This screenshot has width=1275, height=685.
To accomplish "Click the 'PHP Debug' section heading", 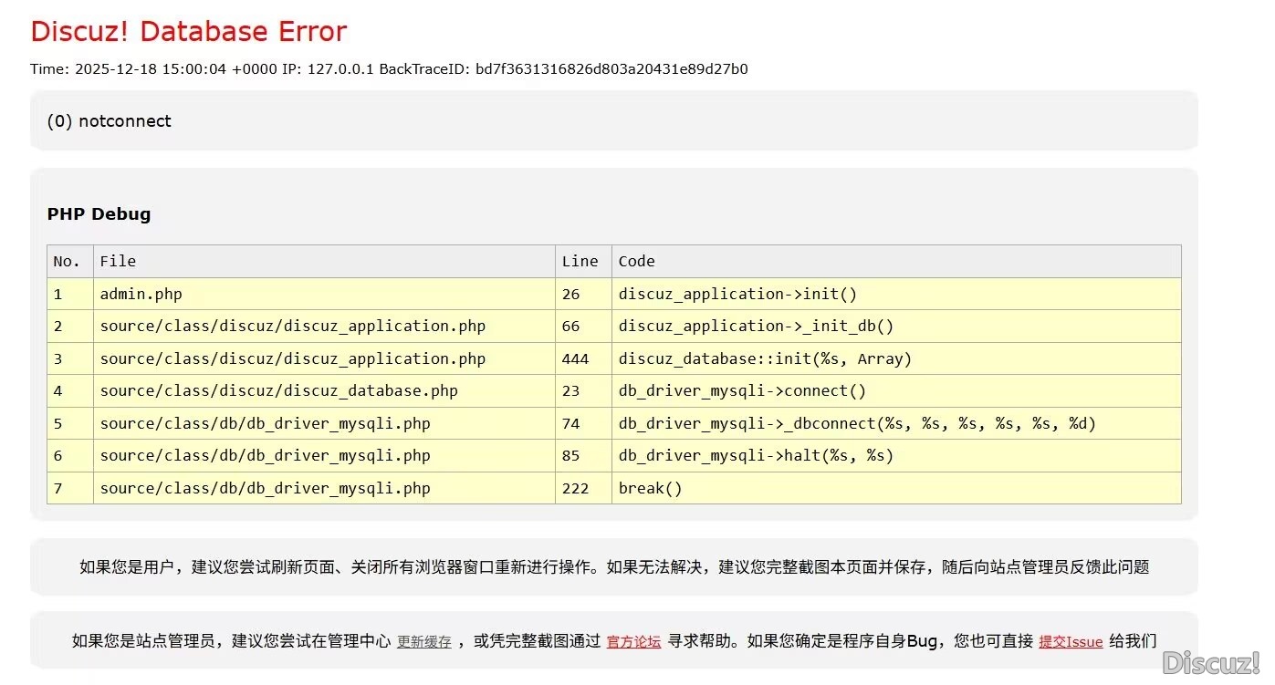I will [99, 214].
